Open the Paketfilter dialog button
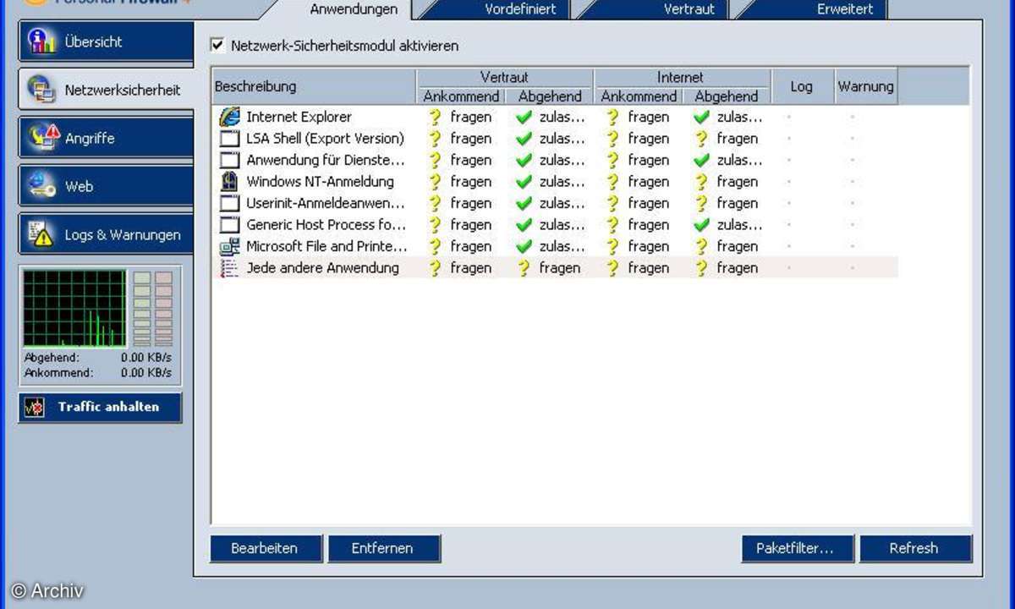 (798, 548)
